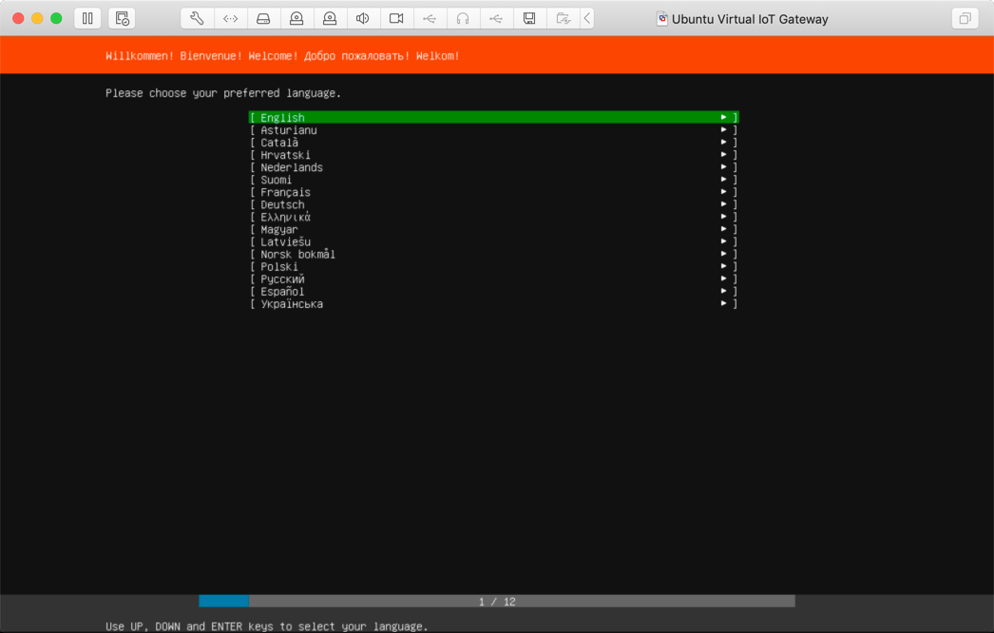The height and width of the screenshot is (633, 994).
Task: Choose Norsk bokmål from the language list
Action: coord(494,255)
